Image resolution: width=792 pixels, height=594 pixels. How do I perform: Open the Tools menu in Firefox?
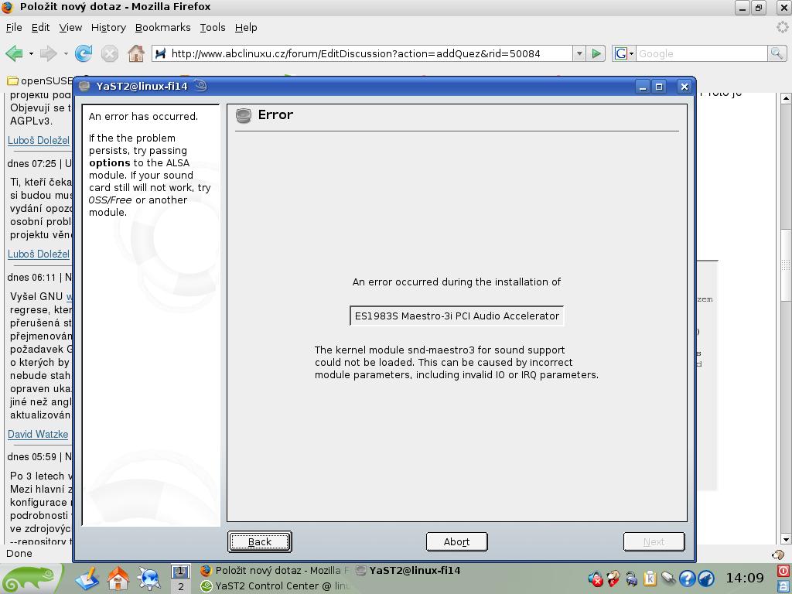coord(212,28)
